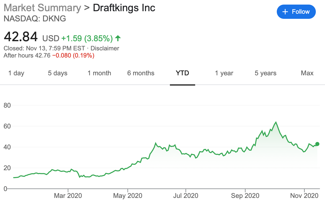Click the NASDAQ: DKNG ticker label
325x203 pixels.
[34, 19]
